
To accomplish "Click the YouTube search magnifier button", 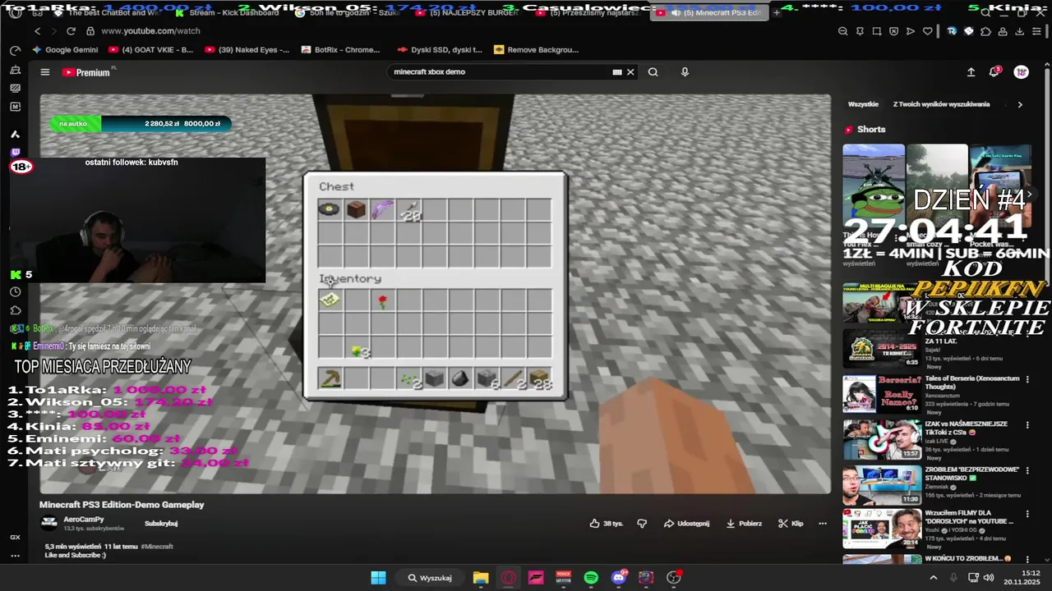I will pos(653,72).
